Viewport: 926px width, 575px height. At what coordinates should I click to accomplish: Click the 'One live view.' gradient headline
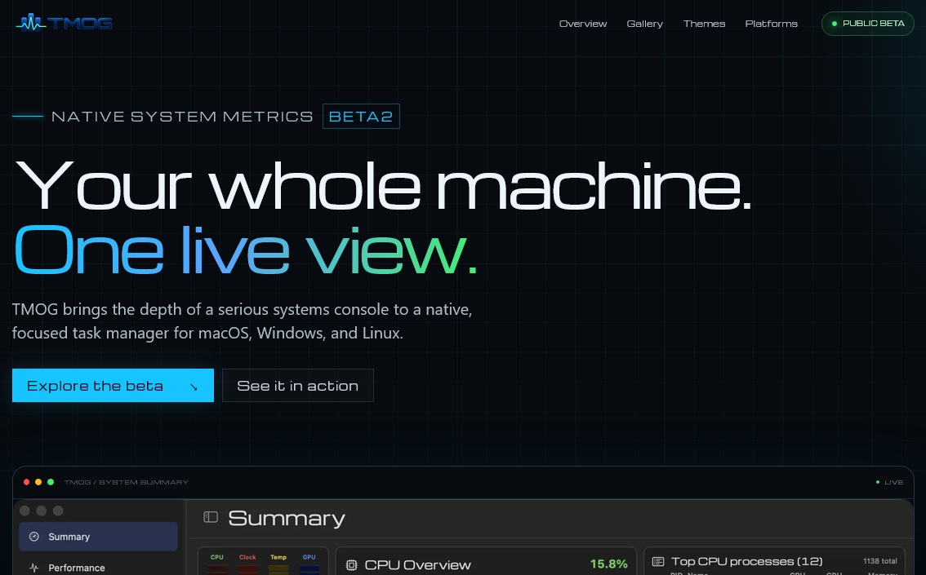245,250
